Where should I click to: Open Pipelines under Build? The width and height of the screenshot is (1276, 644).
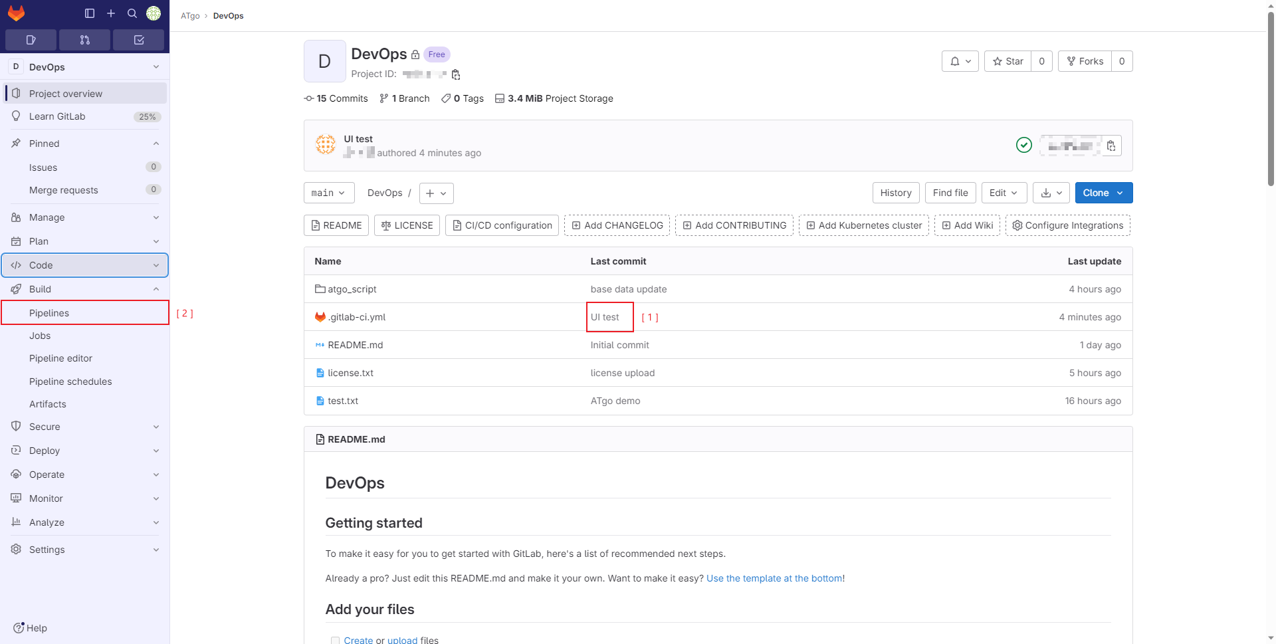(x=85, y=313)
